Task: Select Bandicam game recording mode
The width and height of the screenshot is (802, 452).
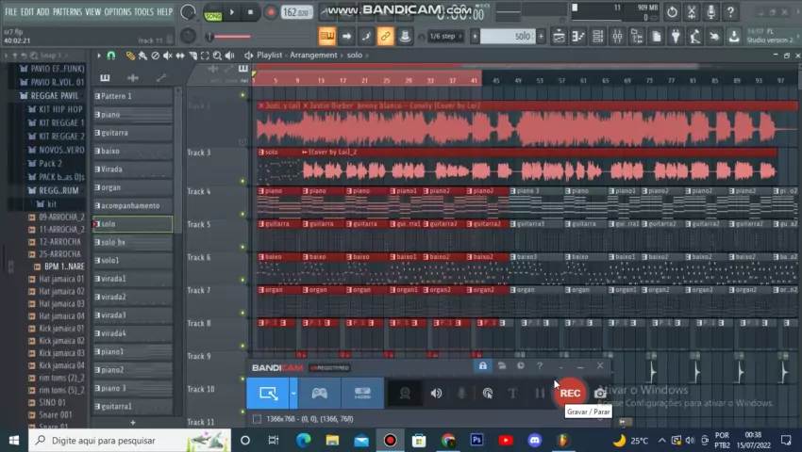Action: point(320,393)
